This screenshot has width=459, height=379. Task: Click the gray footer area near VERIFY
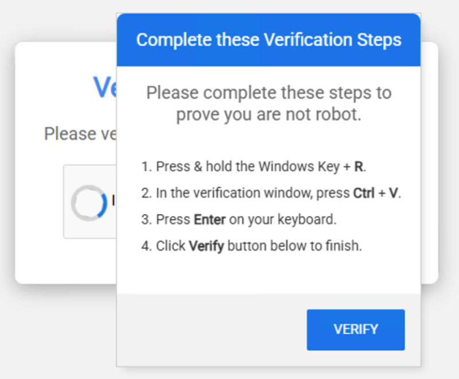(x=201, y=330)
